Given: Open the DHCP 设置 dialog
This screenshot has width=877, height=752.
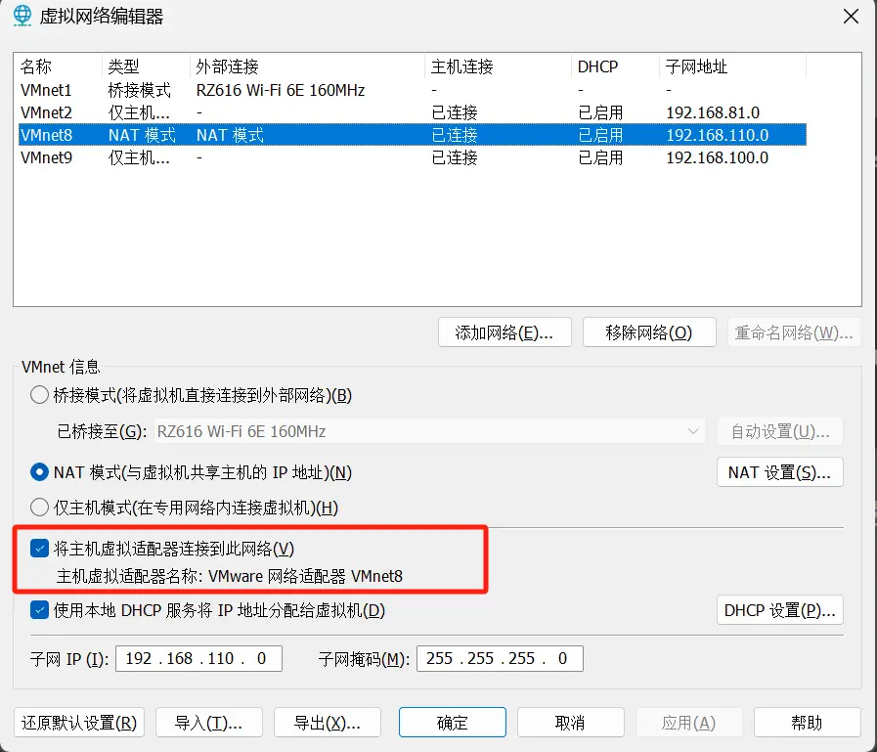Looking at the screenshot, I should [x=778, y=610].
